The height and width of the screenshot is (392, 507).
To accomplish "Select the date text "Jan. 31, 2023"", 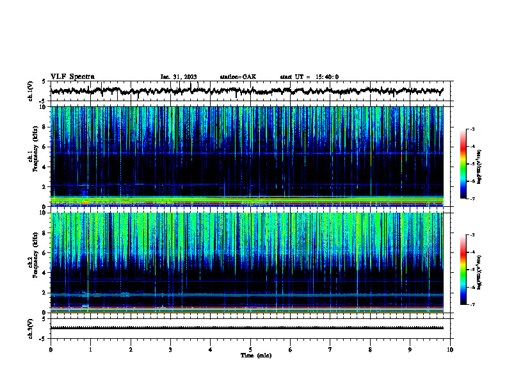I will coord(179,77).
